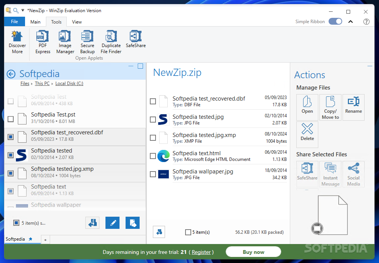This screenshot has height=263, width=379.
Task: Select Softpedia text.html in the zip
Action: click(218, 156)
